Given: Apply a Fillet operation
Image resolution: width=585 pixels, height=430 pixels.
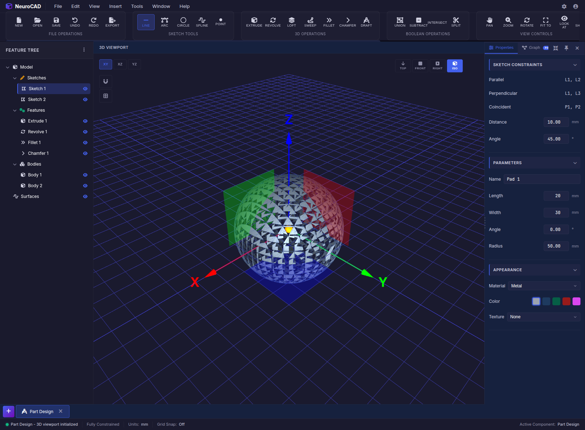Looking at the screenshot, I should pos(329,22).
